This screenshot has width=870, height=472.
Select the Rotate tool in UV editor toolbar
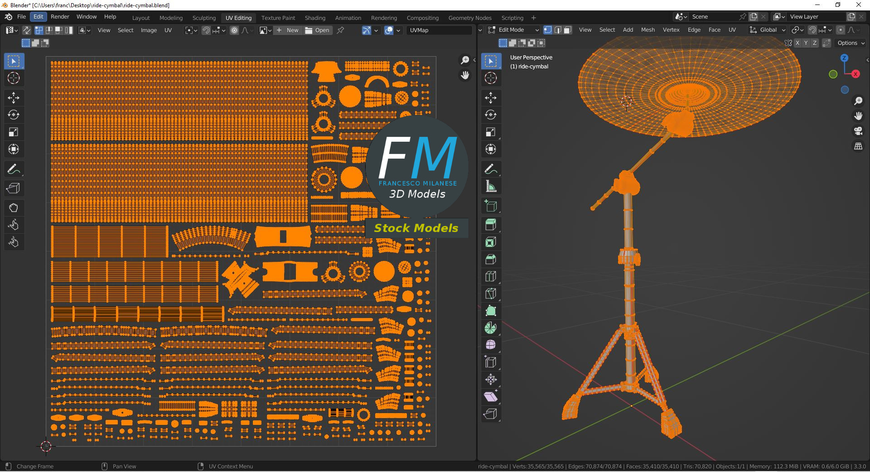coord(14,115)
